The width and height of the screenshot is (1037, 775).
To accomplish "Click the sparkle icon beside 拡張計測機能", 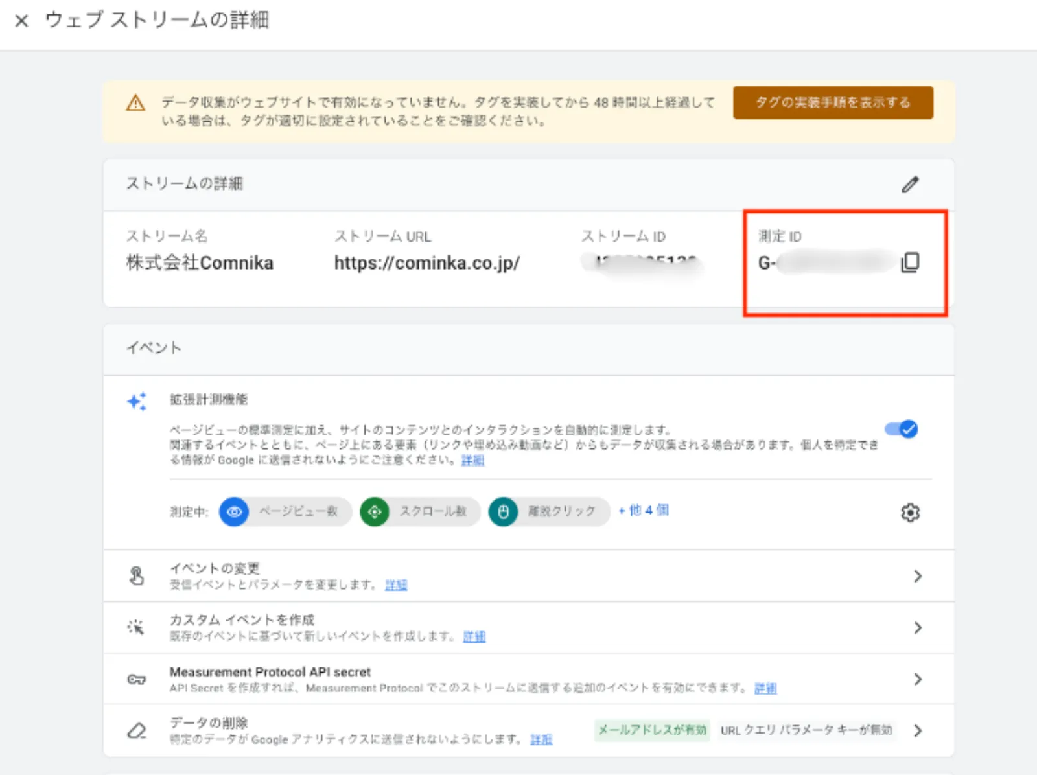I will pyautogui.click(x=137, y=401).
